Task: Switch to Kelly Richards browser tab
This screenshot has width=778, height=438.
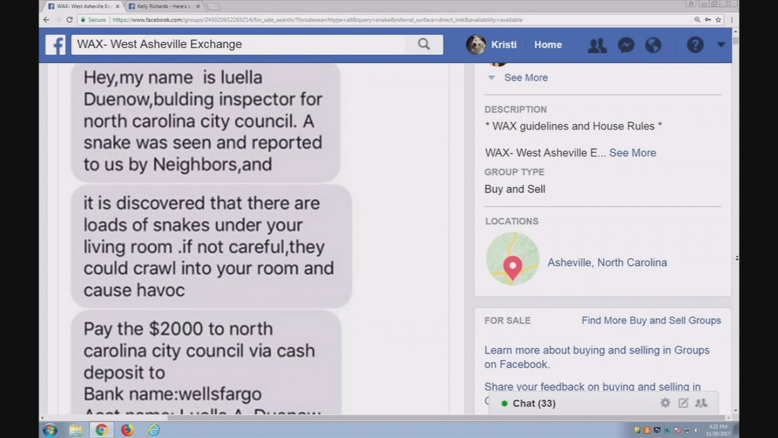Action: click(163, 6)
